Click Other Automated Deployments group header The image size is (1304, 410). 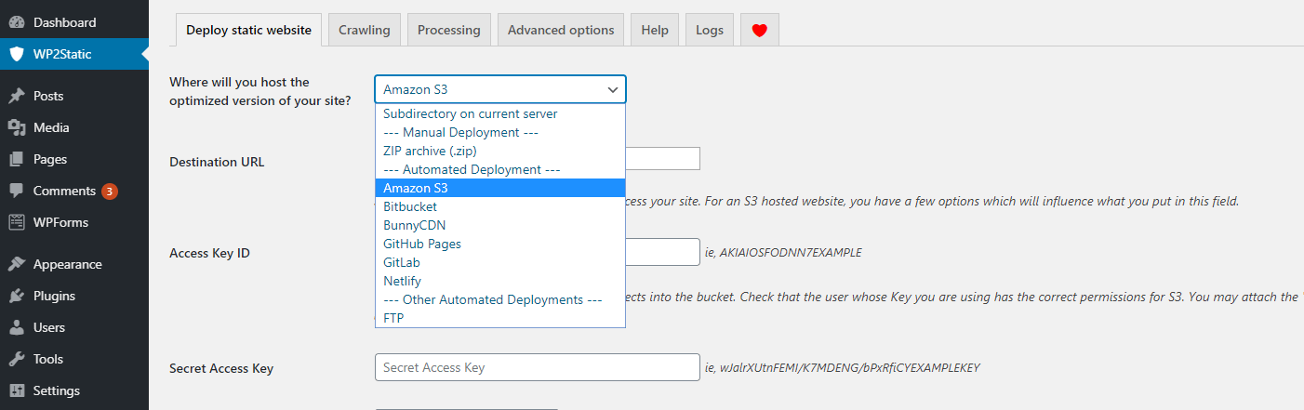point(500,299)
